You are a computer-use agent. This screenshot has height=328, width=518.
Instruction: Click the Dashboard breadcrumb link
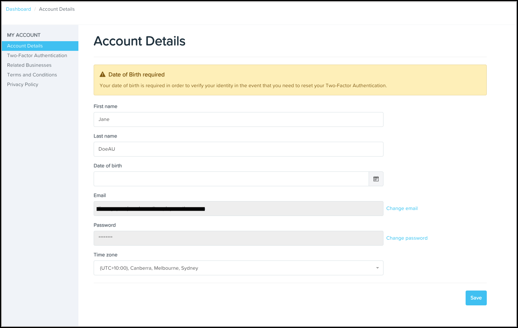(x=18, y=9)
